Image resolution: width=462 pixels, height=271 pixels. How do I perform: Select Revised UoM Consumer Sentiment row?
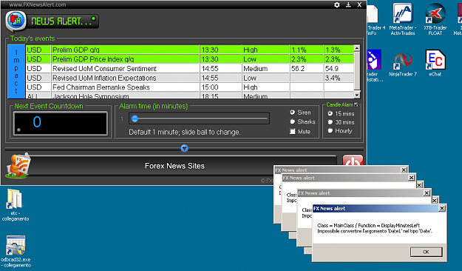tap(190, 68)
